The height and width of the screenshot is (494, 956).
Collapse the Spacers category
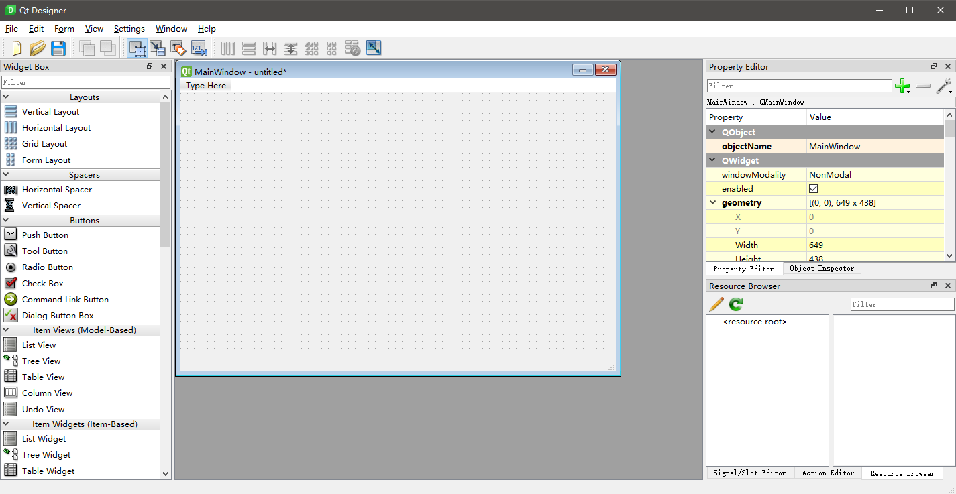(6, 175)
